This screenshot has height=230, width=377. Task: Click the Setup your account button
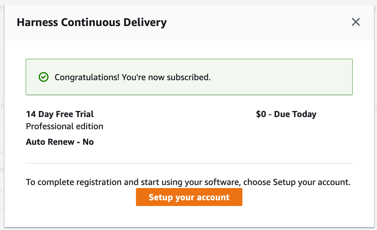coord(189,197)
